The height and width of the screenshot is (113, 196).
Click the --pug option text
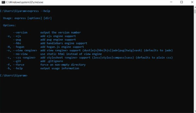pyautogui.click(x=17, y=40)
